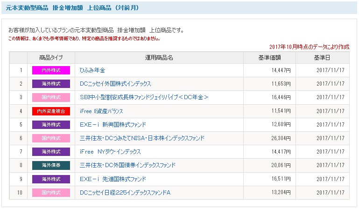Open iFree NYダウ・インデックス link
Screen dimensions: 359x209
point(110,151)
